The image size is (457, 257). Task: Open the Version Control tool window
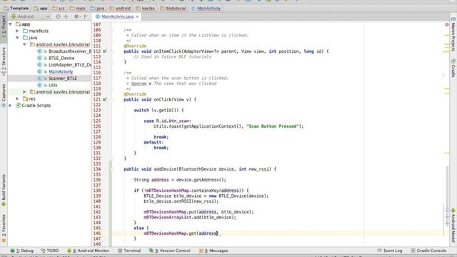point(170,251)
